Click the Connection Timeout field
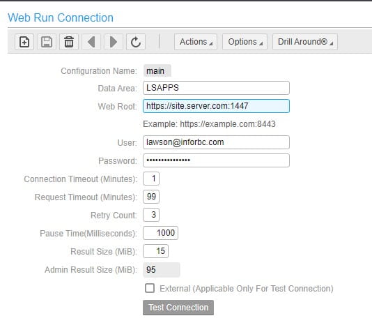This screenshot has width=372, height=332. click(151, 179)
